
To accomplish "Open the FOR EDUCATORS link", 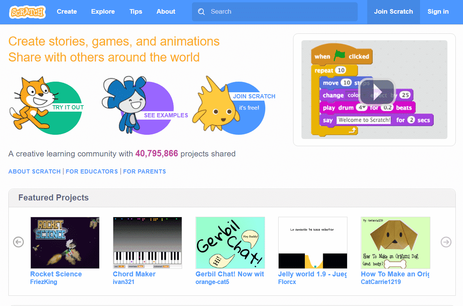I will pos(92,172).
